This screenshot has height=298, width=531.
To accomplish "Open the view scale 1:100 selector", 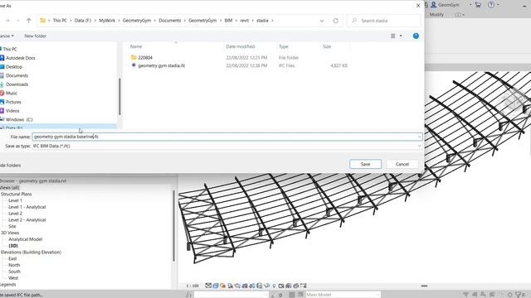I will (x=192, y=286).
